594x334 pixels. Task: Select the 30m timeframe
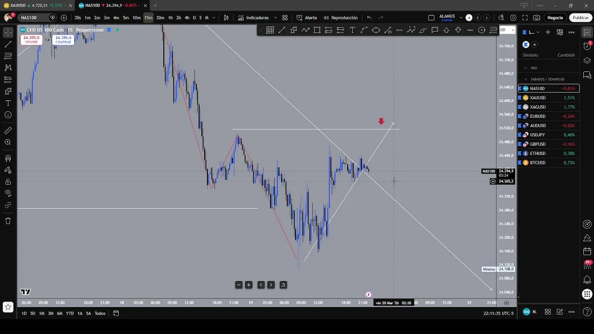tap(160, 18)
